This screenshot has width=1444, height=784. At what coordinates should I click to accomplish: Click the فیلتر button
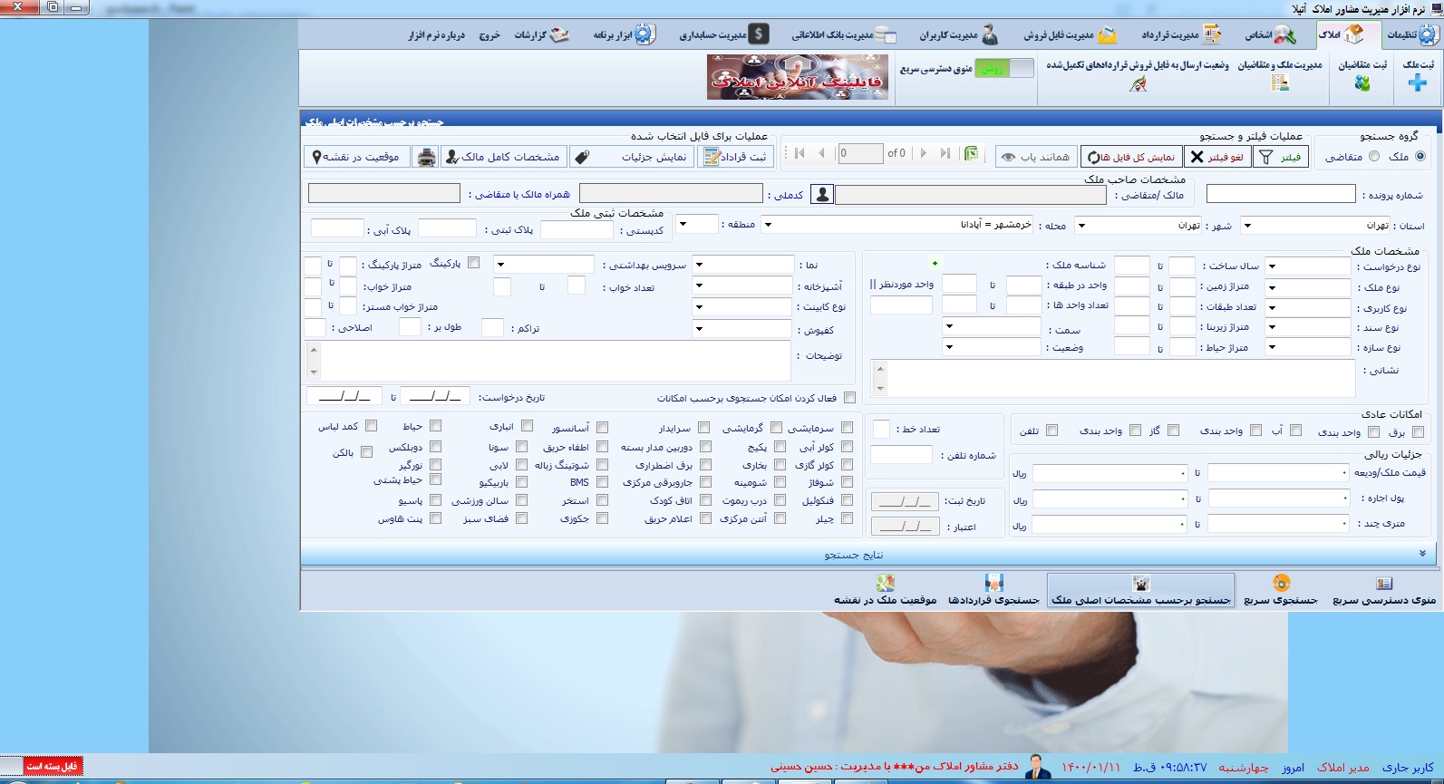pyautogui.click(x=1281, y=157)
